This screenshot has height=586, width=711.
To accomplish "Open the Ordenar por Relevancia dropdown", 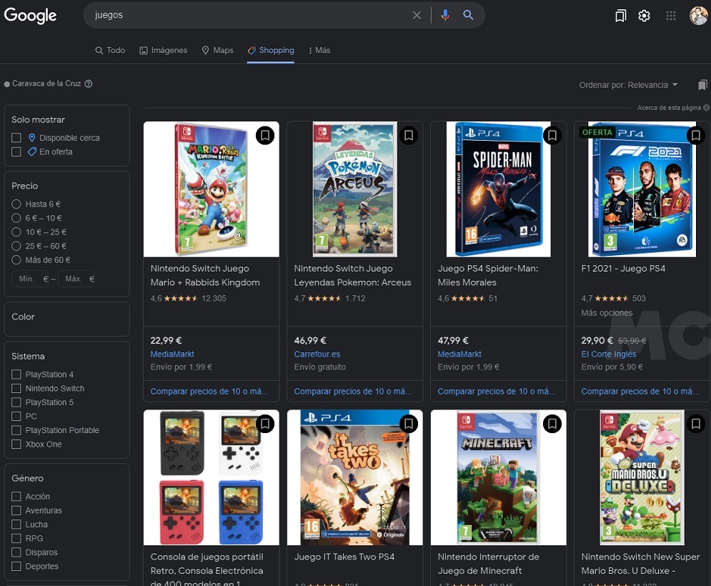I will pyautogui.click(x=628, y=85).
